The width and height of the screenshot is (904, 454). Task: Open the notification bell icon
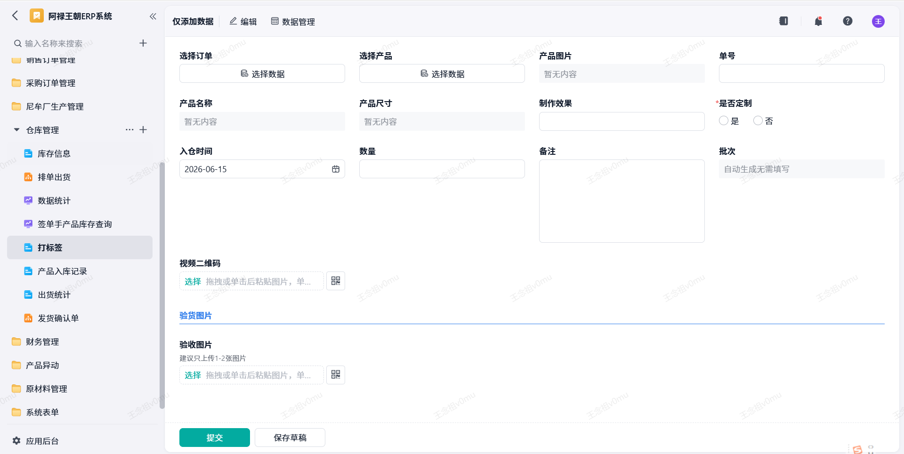tap(818, 21)
